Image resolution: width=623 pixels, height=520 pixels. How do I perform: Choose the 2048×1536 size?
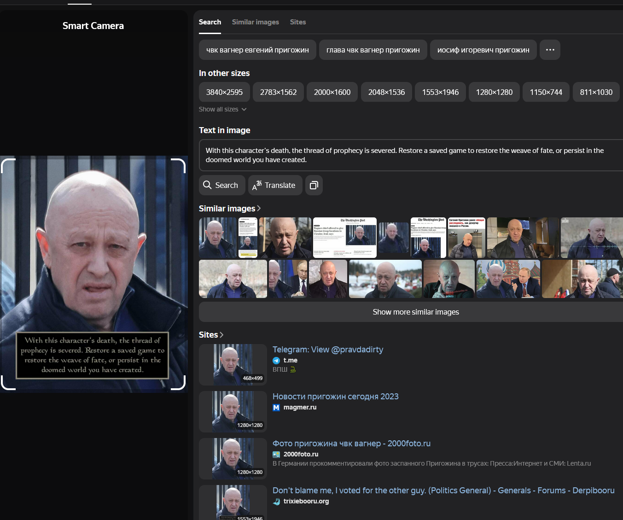386,92
